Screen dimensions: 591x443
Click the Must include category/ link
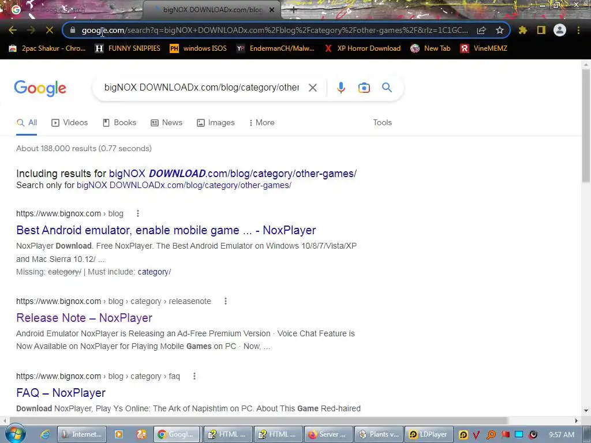click(154, 272)
